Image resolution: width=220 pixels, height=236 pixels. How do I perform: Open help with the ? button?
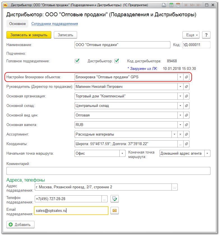tap(206, 35)
